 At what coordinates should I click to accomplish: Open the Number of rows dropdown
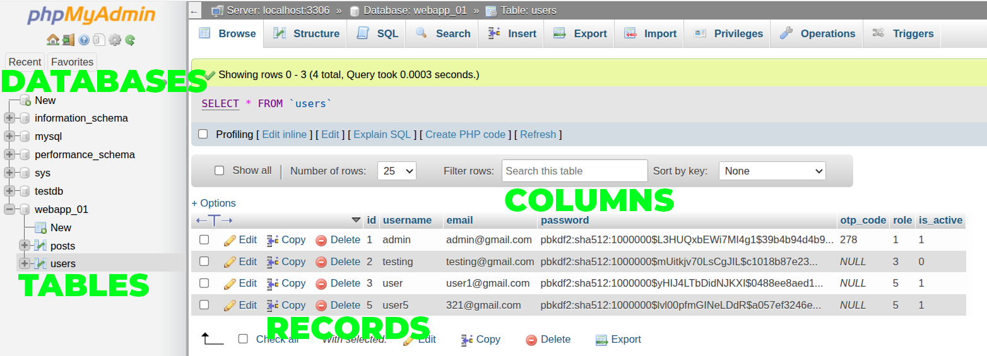[396, 171]
